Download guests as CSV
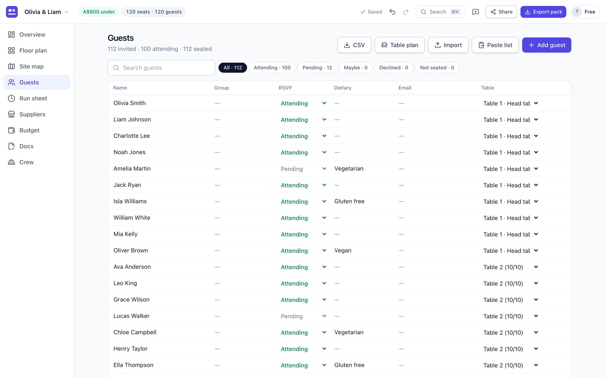Viewport: 605px width, 378px height. tap(354, 45)
